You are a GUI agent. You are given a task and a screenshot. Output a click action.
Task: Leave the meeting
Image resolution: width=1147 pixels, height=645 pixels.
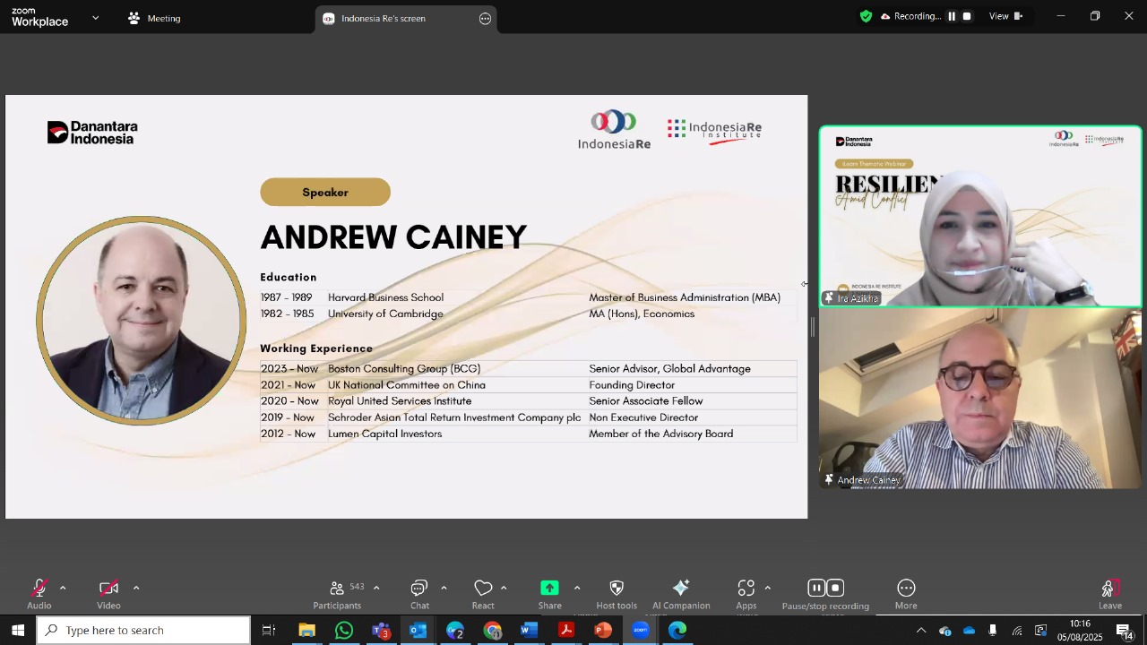pyautogui.click(x=1110, y=594)
